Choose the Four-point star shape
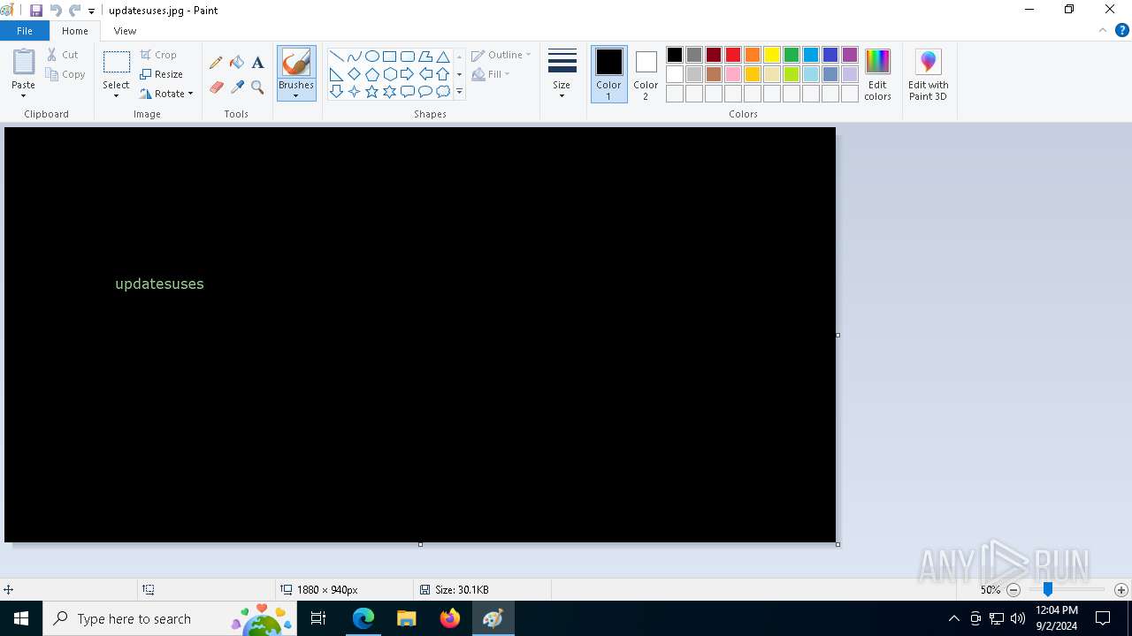 (x=355, y=91)
